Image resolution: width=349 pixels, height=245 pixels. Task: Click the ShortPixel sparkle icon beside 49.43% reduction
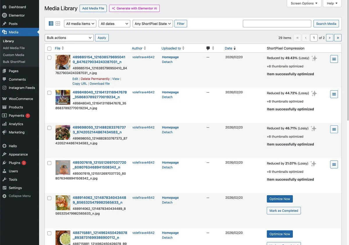point(314,58)
